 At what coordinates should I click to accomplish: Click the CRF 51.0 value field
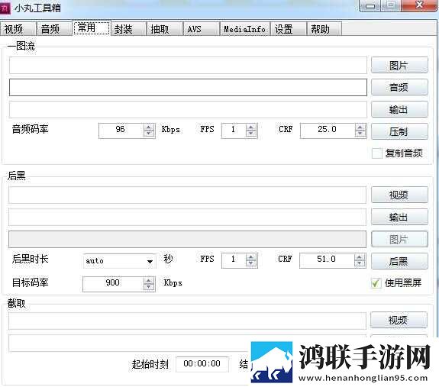pos(327,260)
